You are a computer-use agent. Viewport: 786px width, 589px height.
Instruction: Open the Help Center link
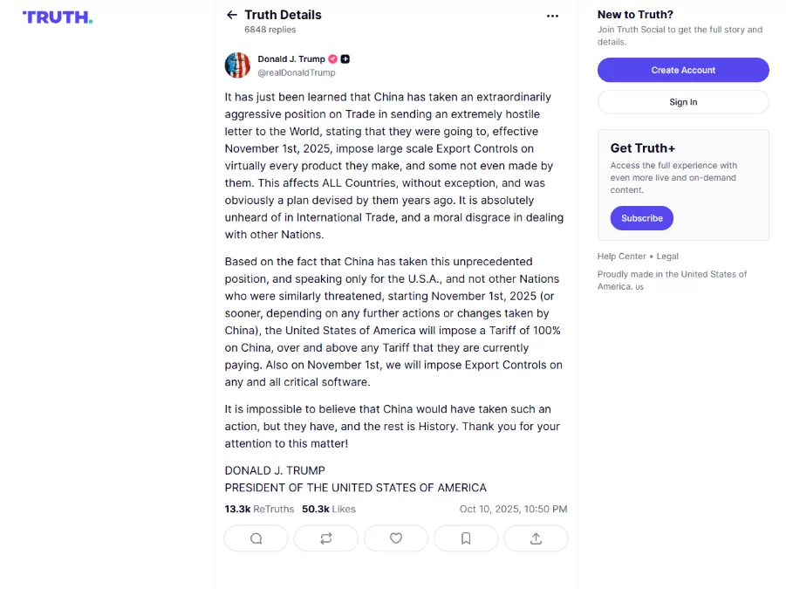[621, 257]
